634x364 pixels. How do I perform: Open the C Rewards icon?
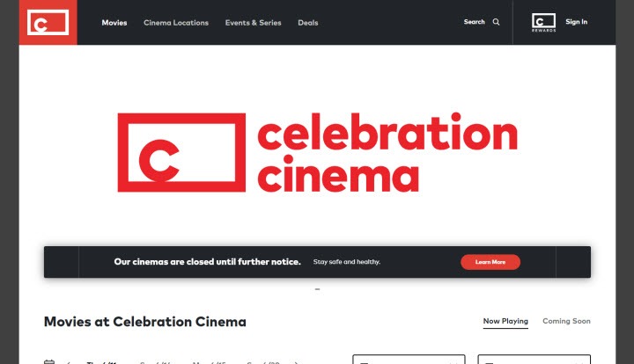click(x=543, y=22)
